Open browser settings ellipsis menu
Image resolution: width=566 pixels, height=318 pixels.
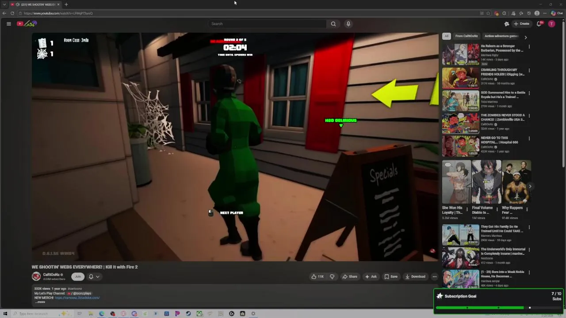[545, 13]
